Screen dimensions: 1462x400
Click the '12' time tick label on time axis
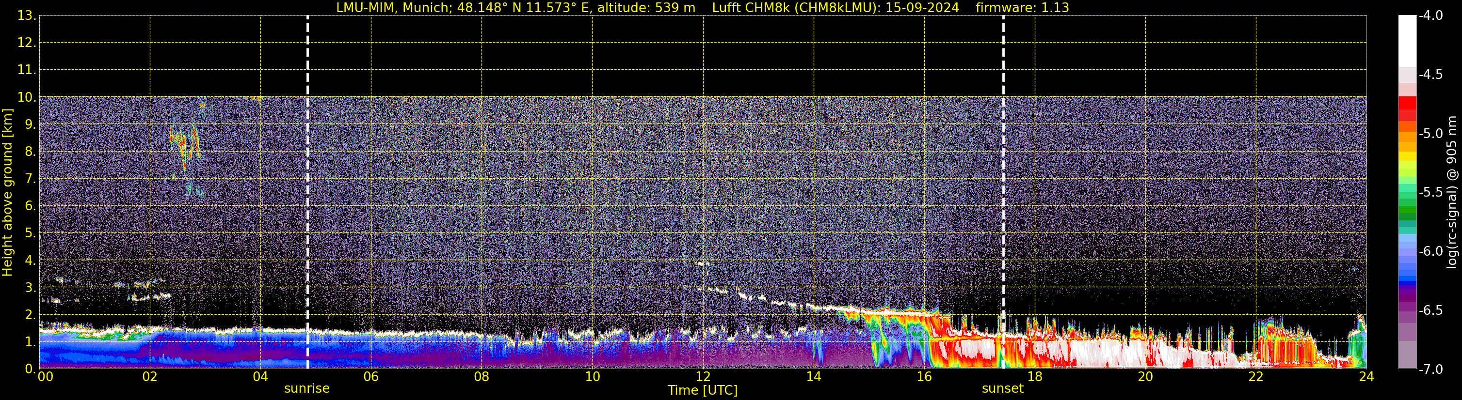tap(703, 377)
